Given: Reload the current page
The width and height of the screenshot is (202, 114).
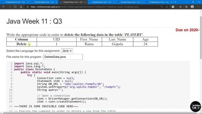Looking at the screenshot, I should (x=15, y=7).
